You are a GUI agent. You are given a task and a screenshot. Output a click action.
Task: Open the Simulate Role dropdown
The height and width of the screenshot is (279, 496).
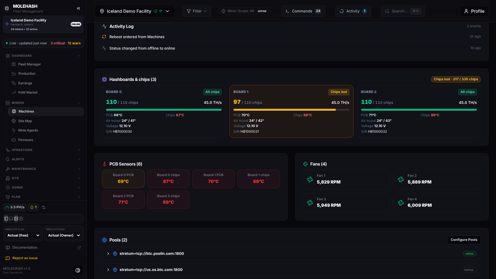(x=64, y=236)
